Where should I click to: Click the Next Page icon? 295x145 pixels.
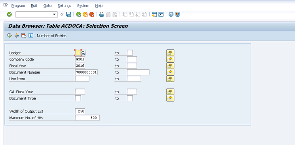[x=138, y=15]
